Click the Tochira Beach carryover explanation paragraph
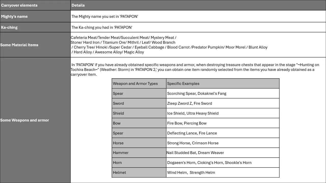 click(x=195, y=70)
